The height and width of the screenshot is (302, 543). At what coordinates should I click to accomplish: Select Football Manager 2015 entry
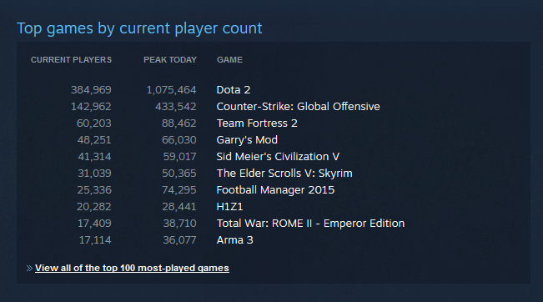275,189
